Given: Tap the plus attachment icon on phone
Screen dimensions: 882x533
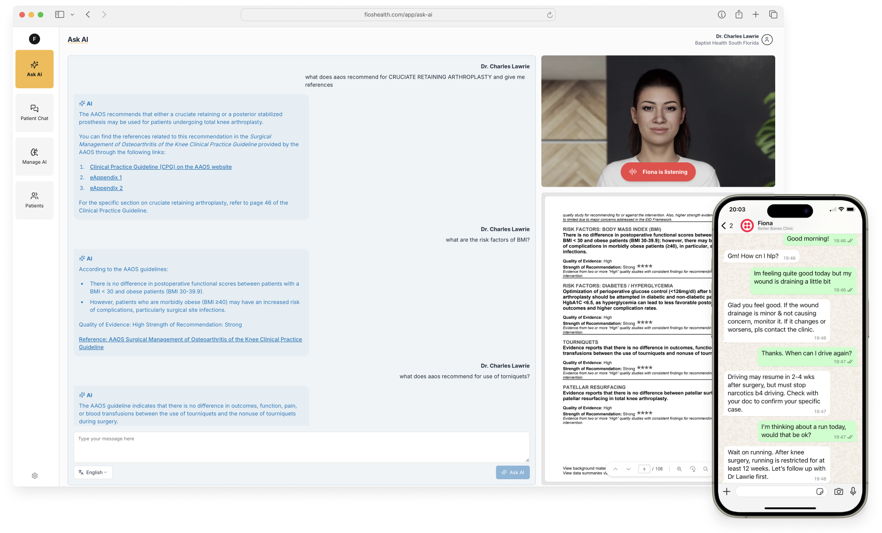Looking at the screenshot, I should coord(726,492).
